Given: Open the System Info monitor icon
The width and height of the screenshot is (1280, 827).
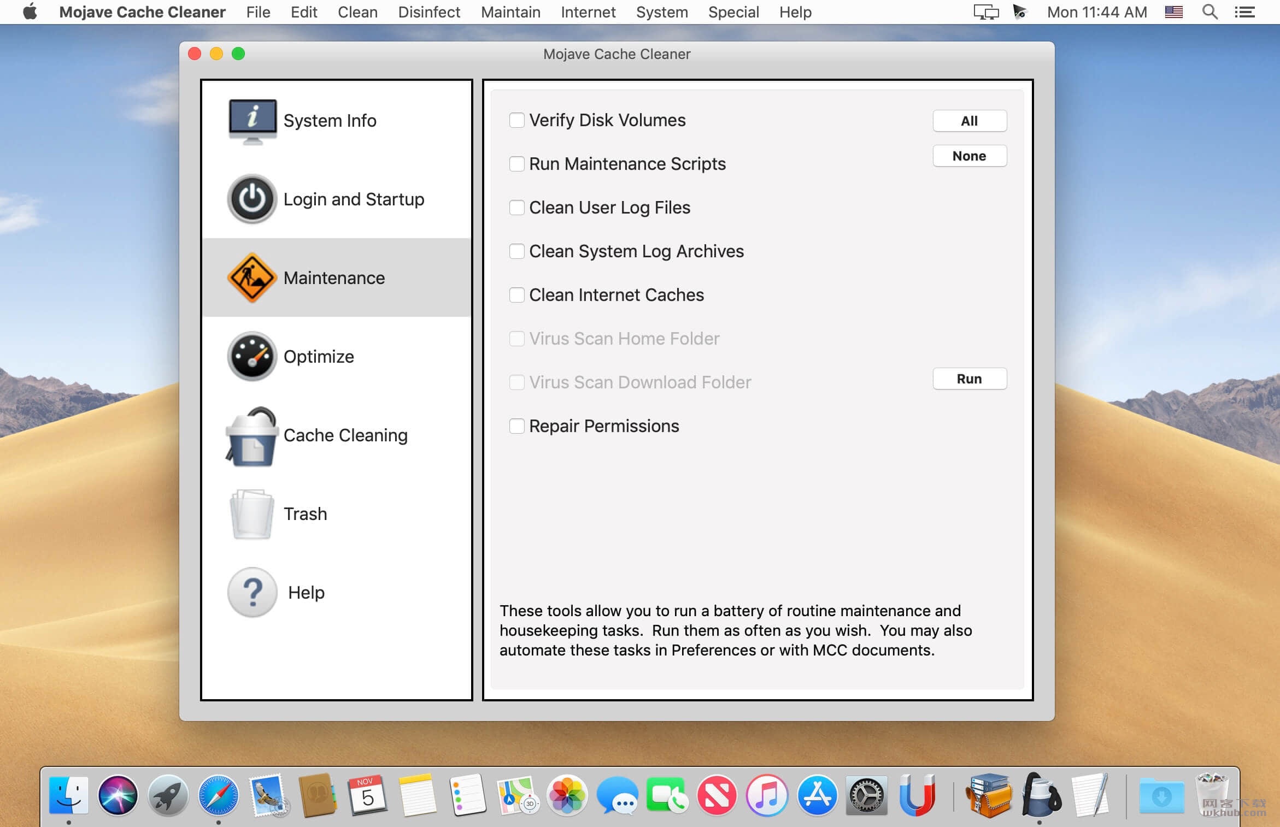Looking at the screenshot, I should pos(252,121).
